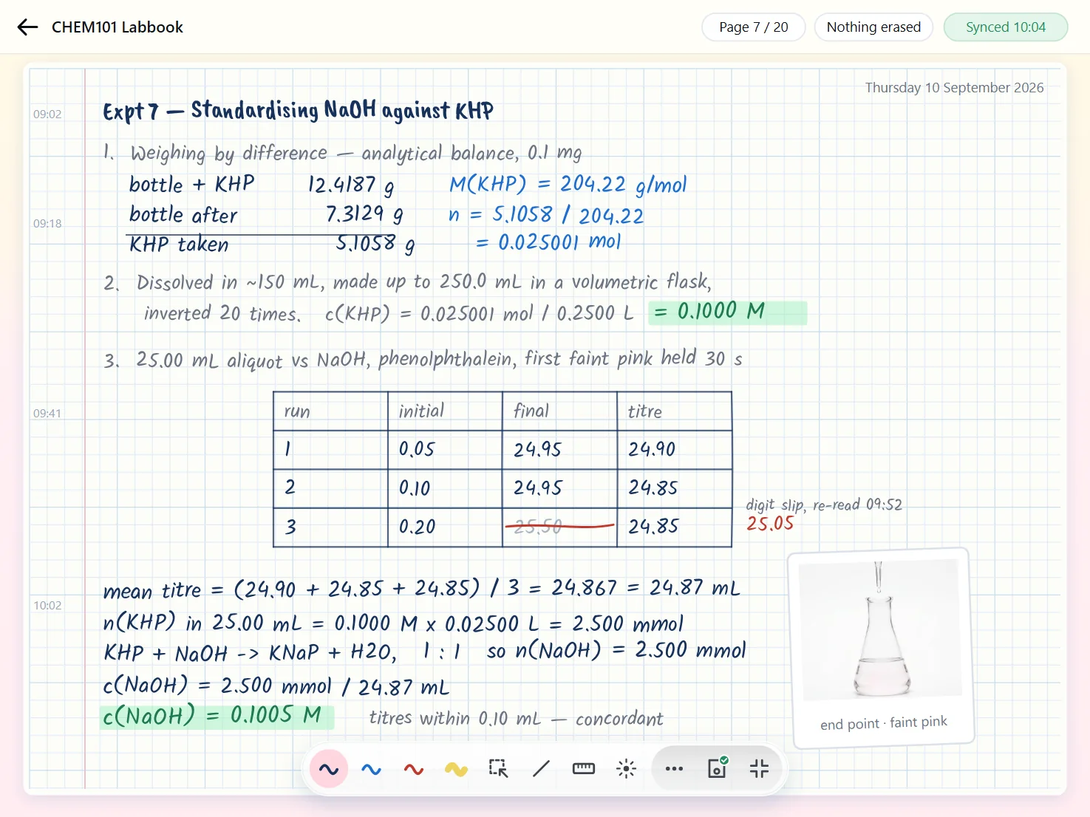Click the run 3 initial reading 0.20
Viewport: 1090px width, 817px height.
pos(418,527)
